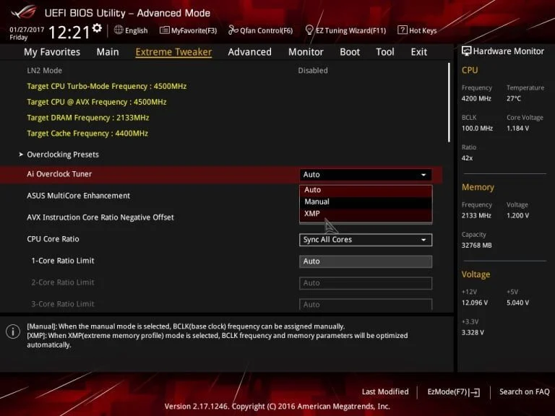Select the Auto option in the open list

point(312,190)
